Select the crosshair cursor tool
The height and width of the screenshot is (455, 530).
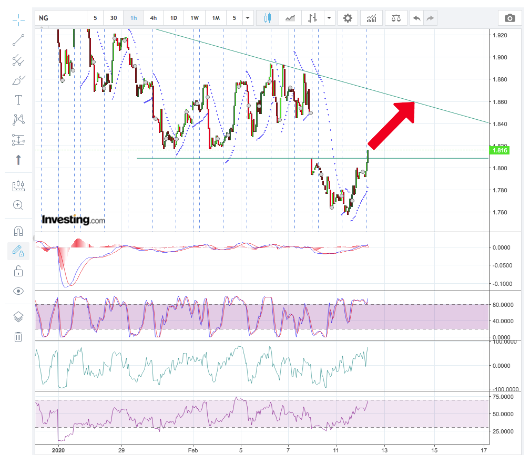18,20
